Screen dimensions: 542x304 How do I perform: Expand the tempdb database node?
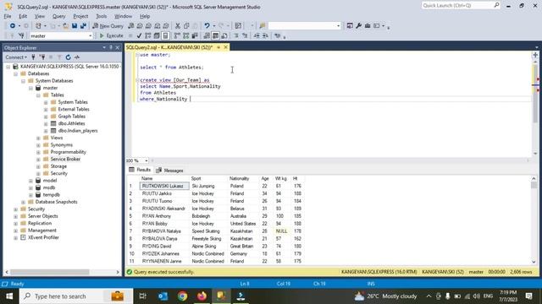(x=30, y=195)
